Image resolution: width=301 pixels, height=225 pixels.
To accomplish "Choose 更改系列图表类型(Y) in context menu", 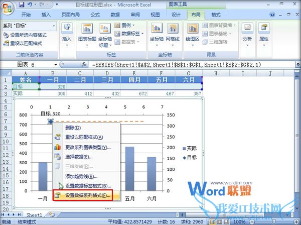I will pos(86,147).
